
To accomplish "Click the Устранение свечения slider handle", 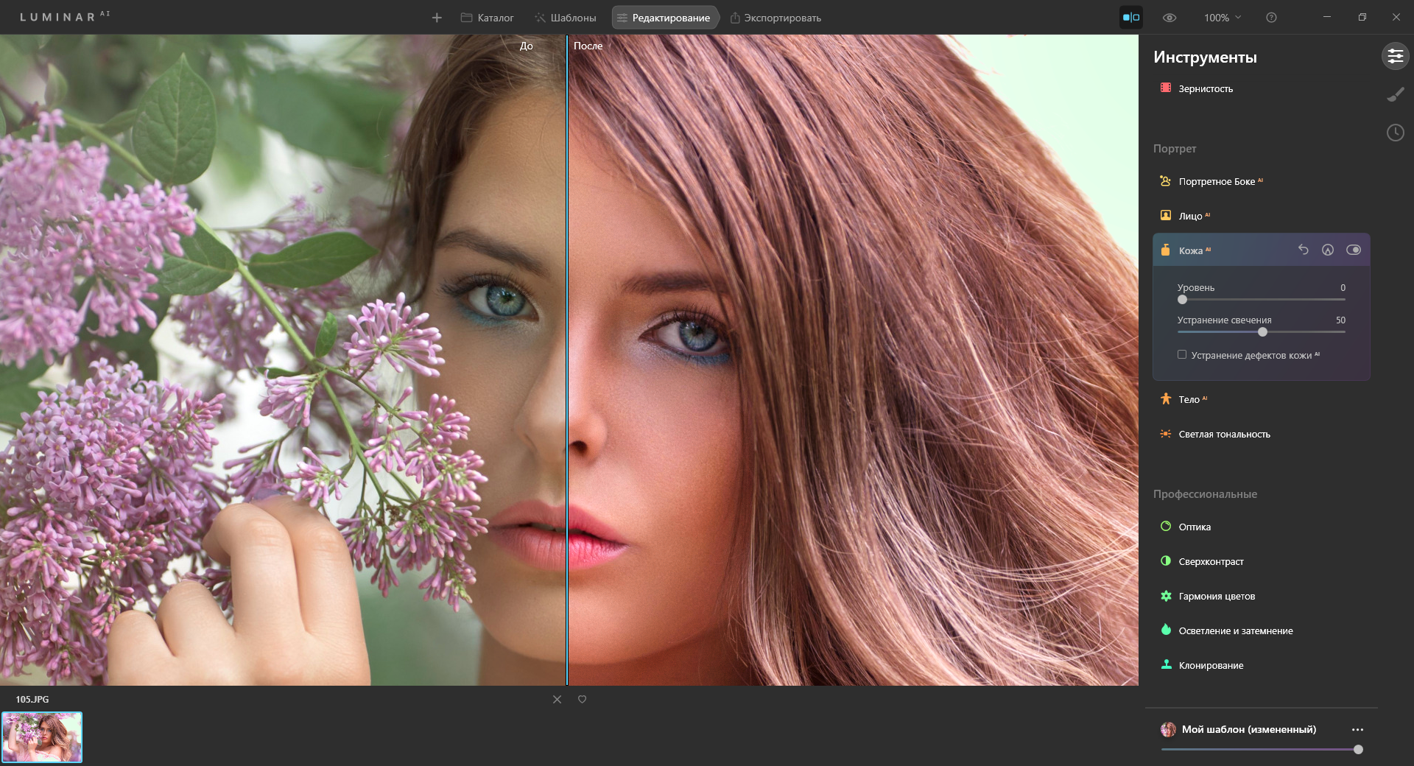I will point(1262,331).
